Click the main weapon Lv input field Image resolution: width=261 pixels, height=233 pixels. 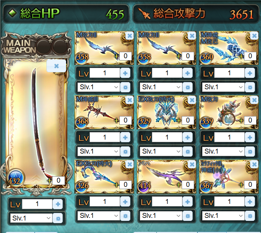(37, 204)
